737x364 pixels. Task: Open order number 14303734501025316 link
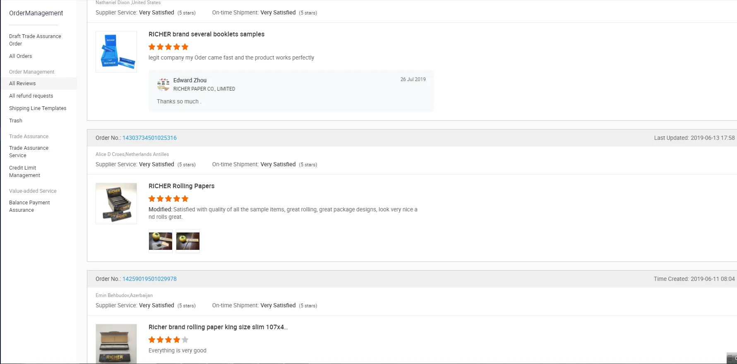pos(149,138)
